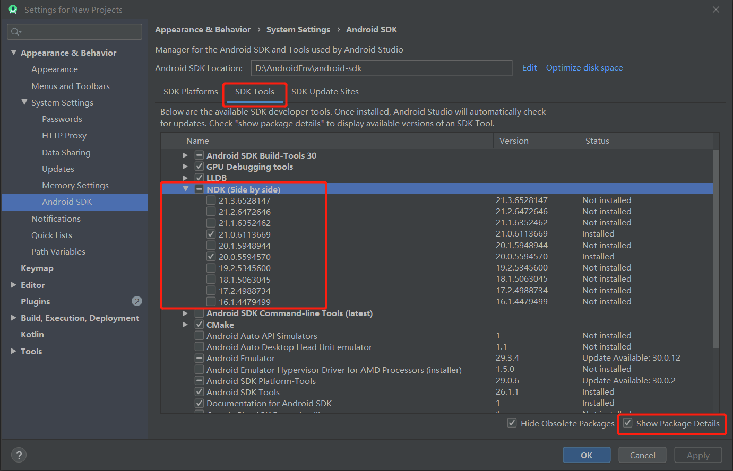Uncheck the LLDB checkbox
Screen dimensions: 733x471
[199, 178]
